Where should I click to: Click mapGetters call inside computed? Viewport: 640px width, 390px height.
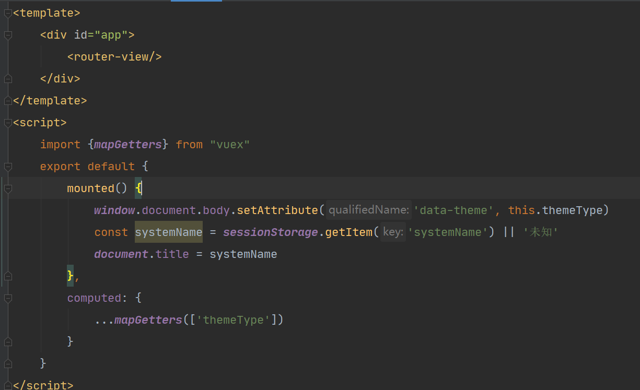click(148, 320)
